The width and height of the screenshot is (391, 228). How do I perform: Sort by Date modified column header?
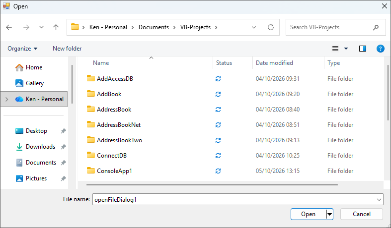click(274, 63)
